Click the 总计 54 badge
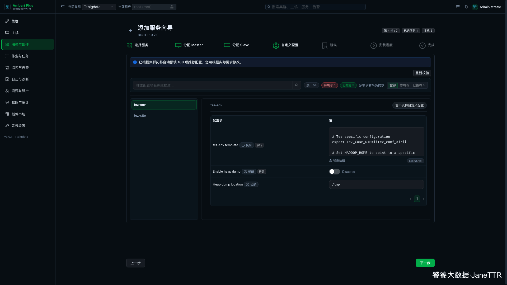This screenshot has width=507, height=285. [311, 85]
